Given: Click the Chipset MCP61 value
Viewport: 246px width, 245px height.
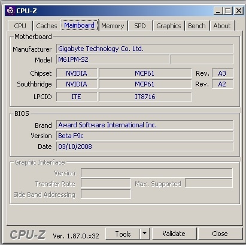Looking at the screenshot, I should tap(145, 73).
